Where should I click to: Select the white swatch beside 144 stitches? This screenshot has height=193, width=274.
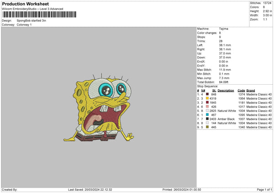click(207, 123)
